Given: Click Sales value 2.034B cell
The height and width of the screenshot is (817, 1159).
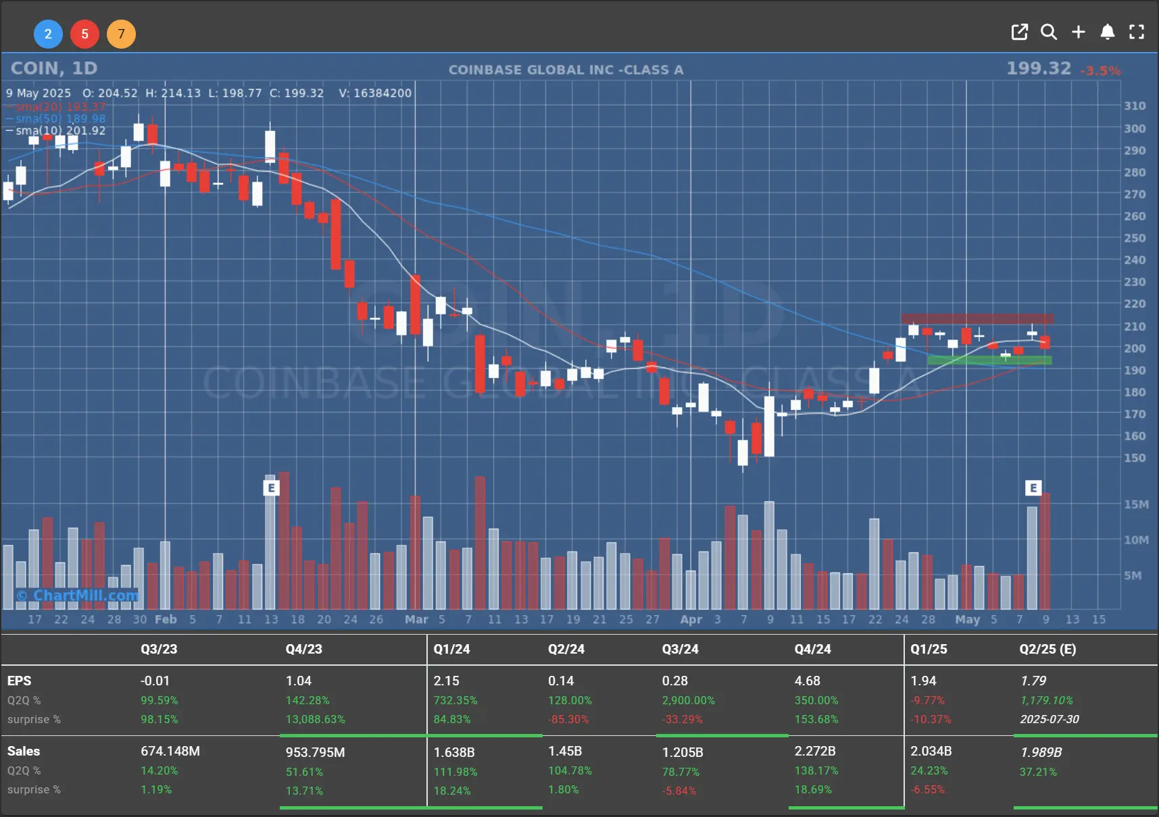Looking at the screenshot, I should [931, 751].
